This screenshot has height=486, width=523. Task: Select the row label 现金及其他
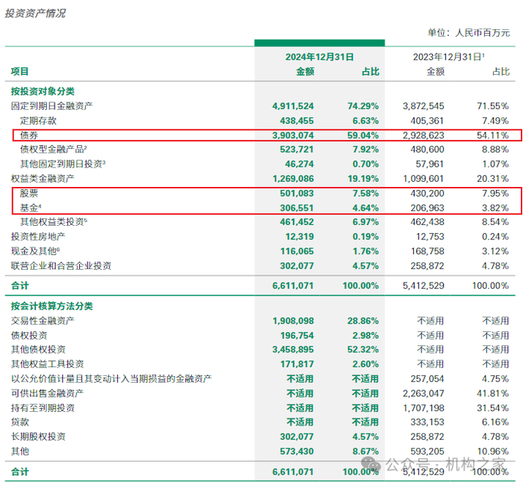tap(35, 251)
